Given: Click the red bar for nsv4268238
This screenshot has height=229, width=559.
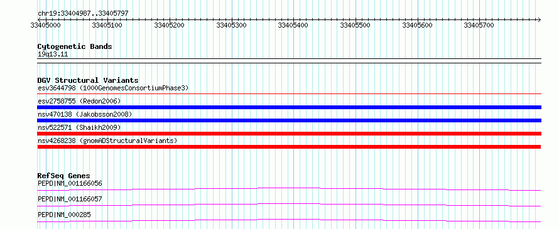Looking at the screenshot, I should [289, 147].
